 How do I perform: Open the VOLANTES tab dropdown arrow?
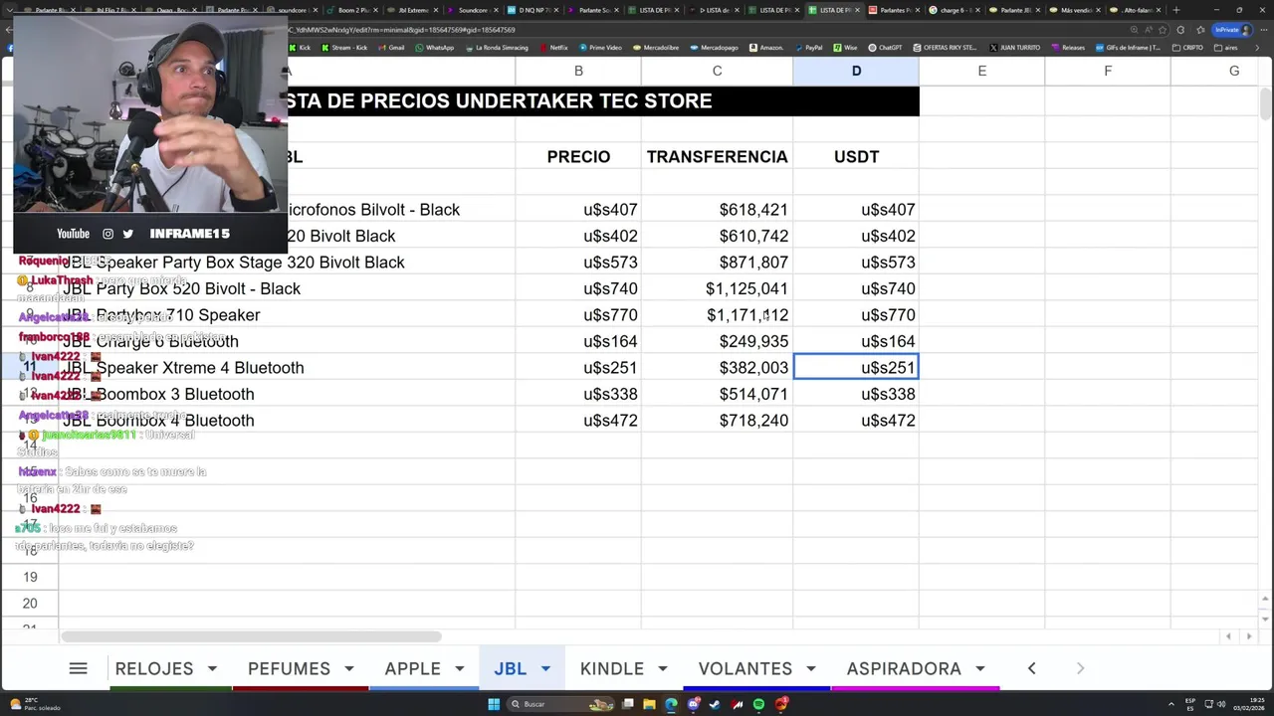pyautogui.click(x=810, y=668)
